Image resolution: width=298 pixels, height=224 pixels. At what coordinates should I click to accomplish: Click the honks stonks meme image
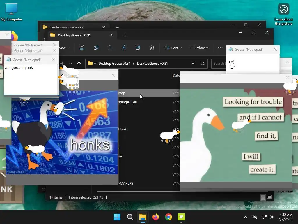click(x=62, y=132)
